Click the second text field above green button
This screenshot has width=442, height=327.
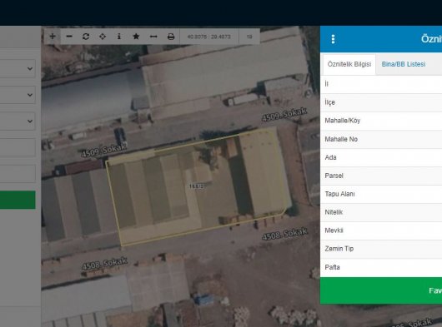click(x=18, y=174)
